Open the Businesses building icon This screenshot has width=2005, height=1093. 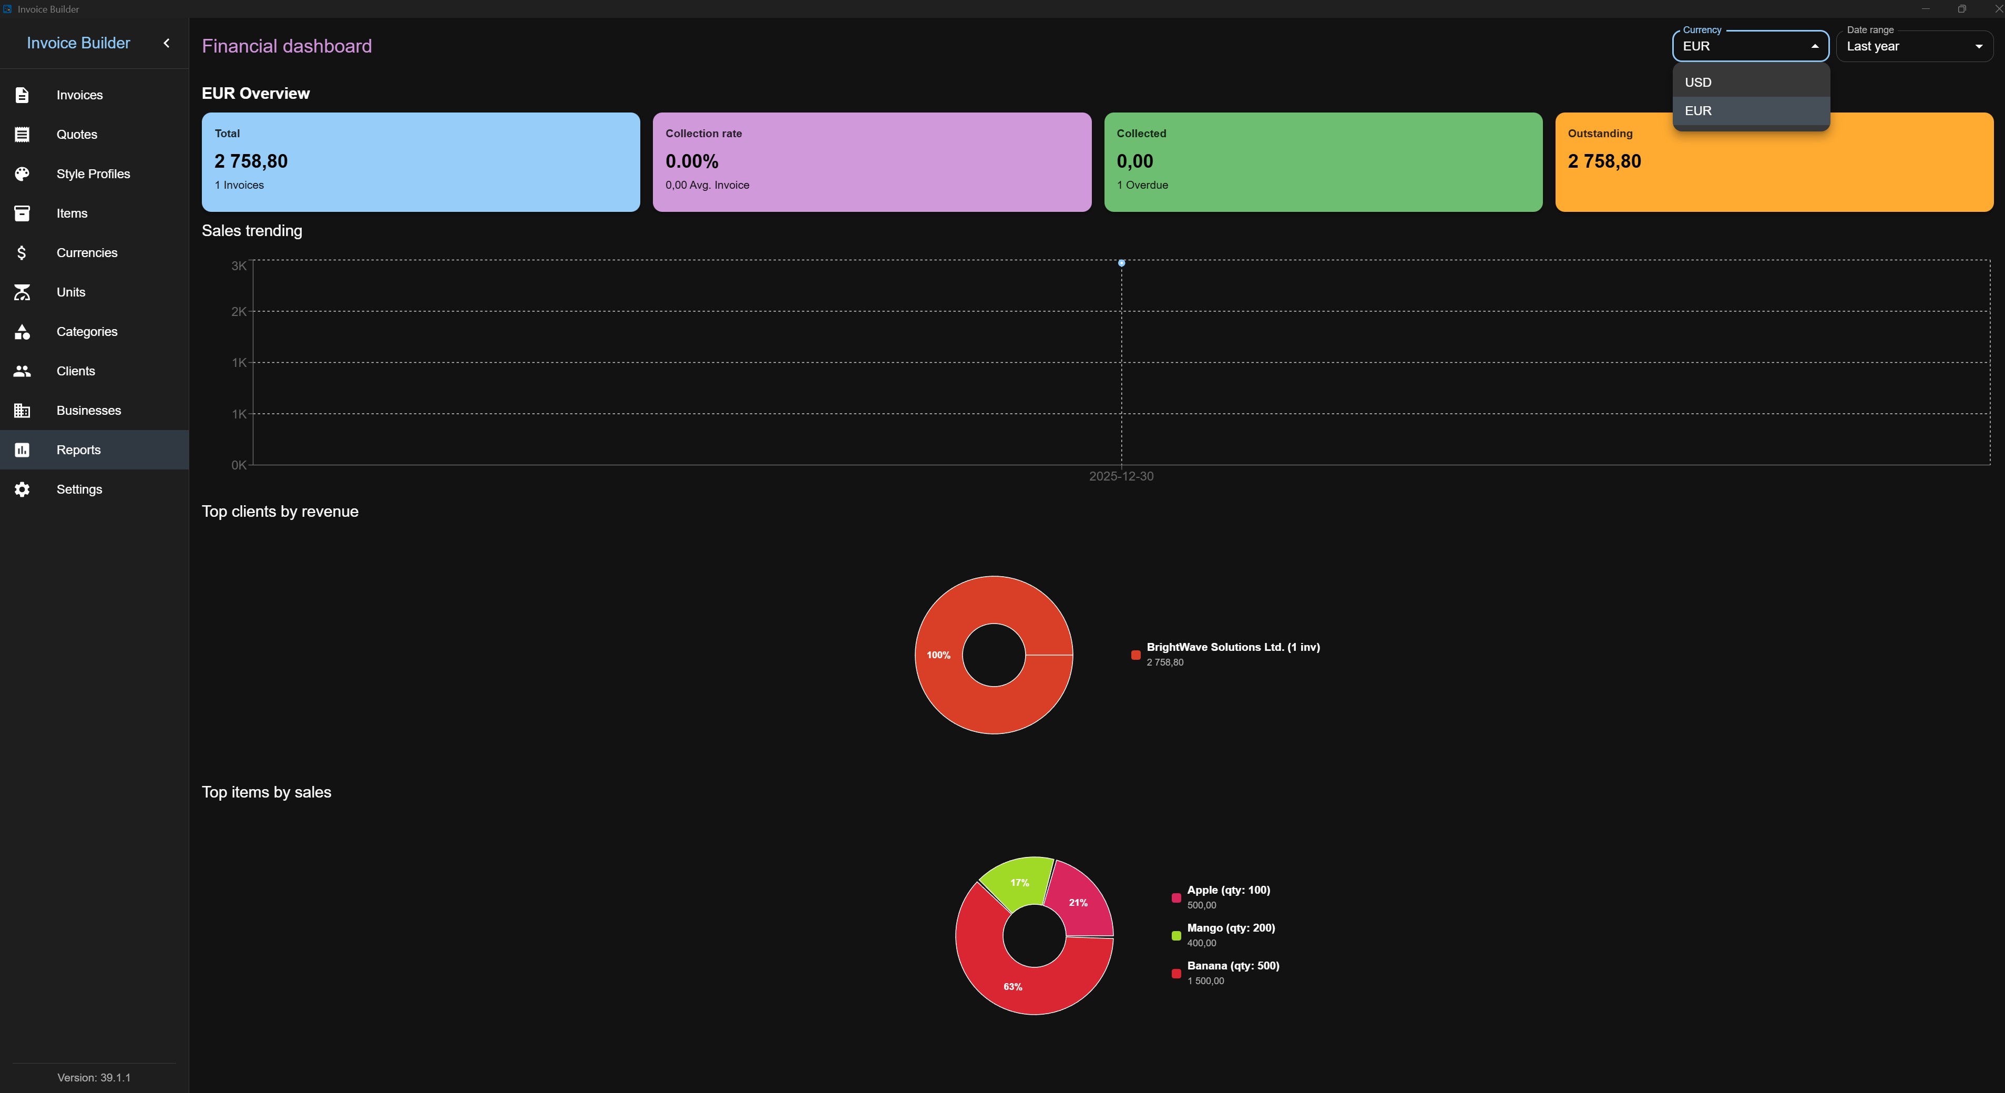(x=22, y=410)
